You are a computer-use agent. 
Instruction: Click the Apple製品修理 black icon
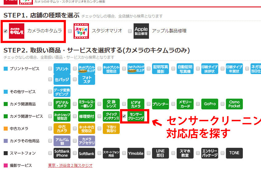click(x=141, y=31)
